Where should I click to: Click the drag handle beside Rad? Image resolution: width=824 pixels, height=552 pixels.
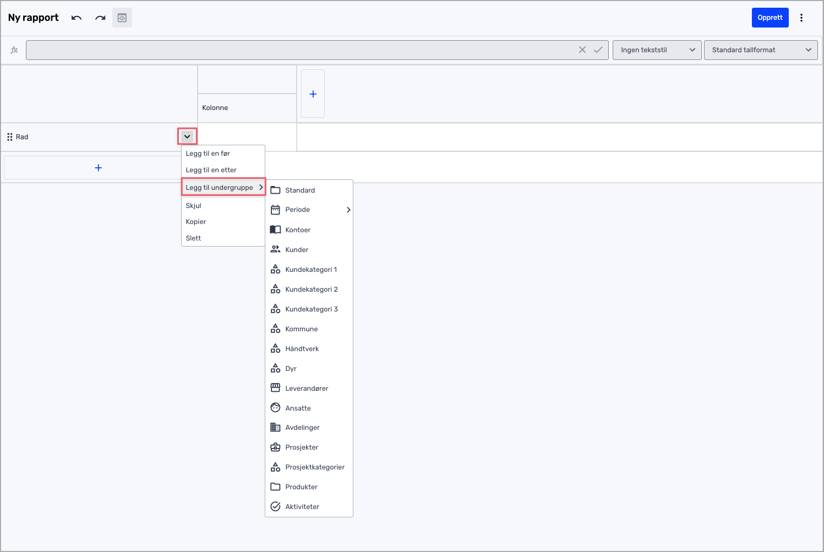(9, 137)
